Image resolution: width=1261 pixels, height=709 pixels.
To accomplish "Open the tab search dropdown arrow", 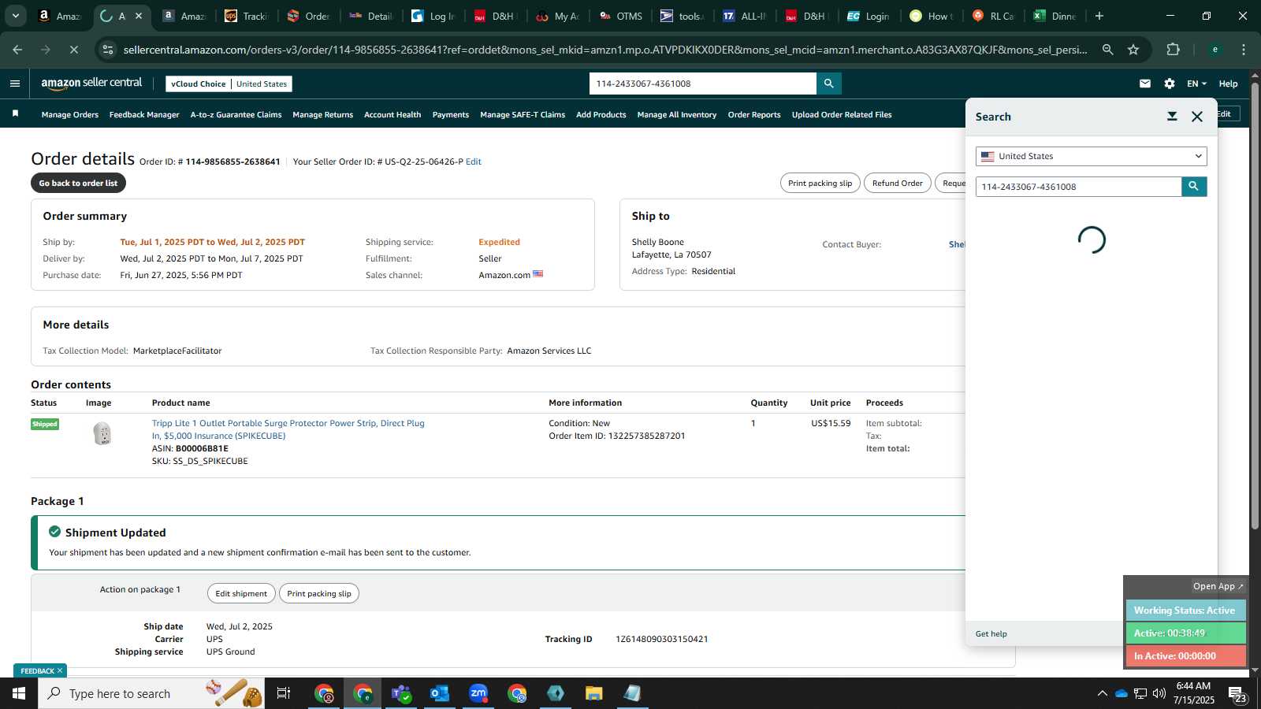I will pyautogui.click(x=15, y=16).
